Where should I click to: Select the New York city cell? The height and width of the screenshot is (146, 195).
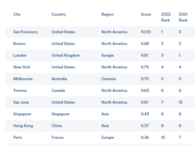click(x=22, y=67)
